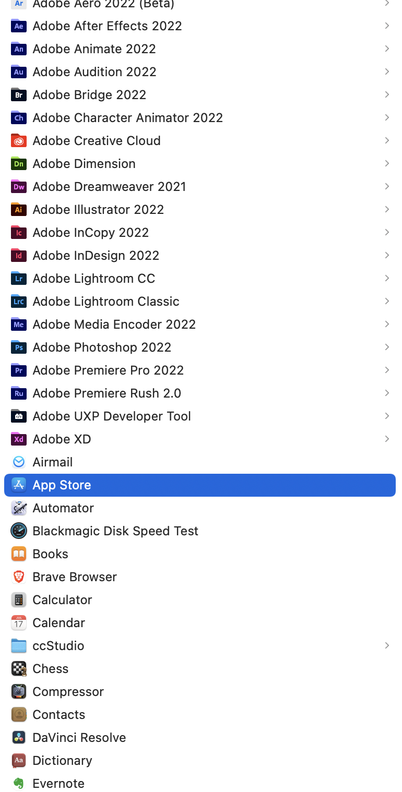Select the Calendar entry in list
Screen dimensions: 402x792
[x=200, y=622]
